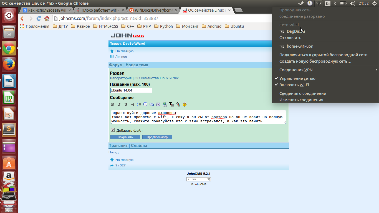Choose 'Создать новую беспроводную сеть…'
The height and width of the screenshot is (213, 379).
pos(325,61)
